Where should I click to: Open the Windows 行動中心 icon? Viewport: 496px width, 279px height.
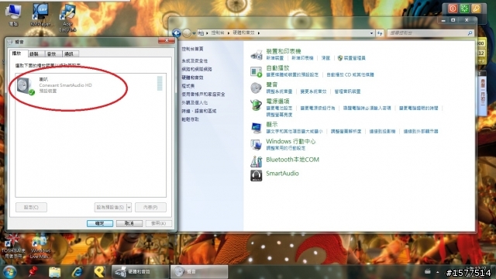257,145
